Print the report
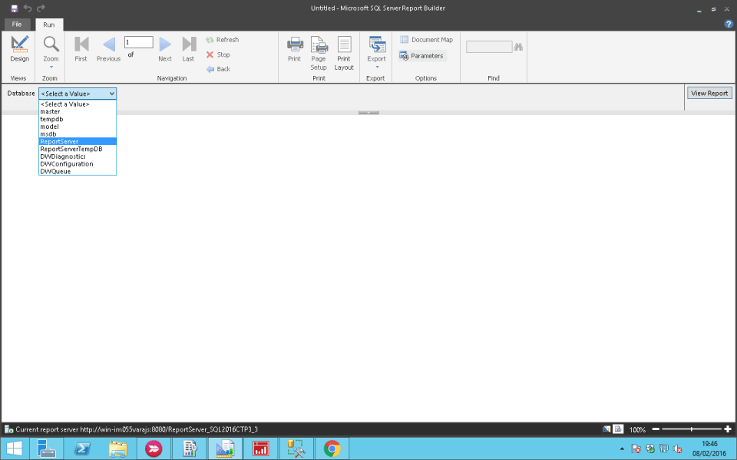This screenshot has height=460, width=737. (x=294, y=49)
